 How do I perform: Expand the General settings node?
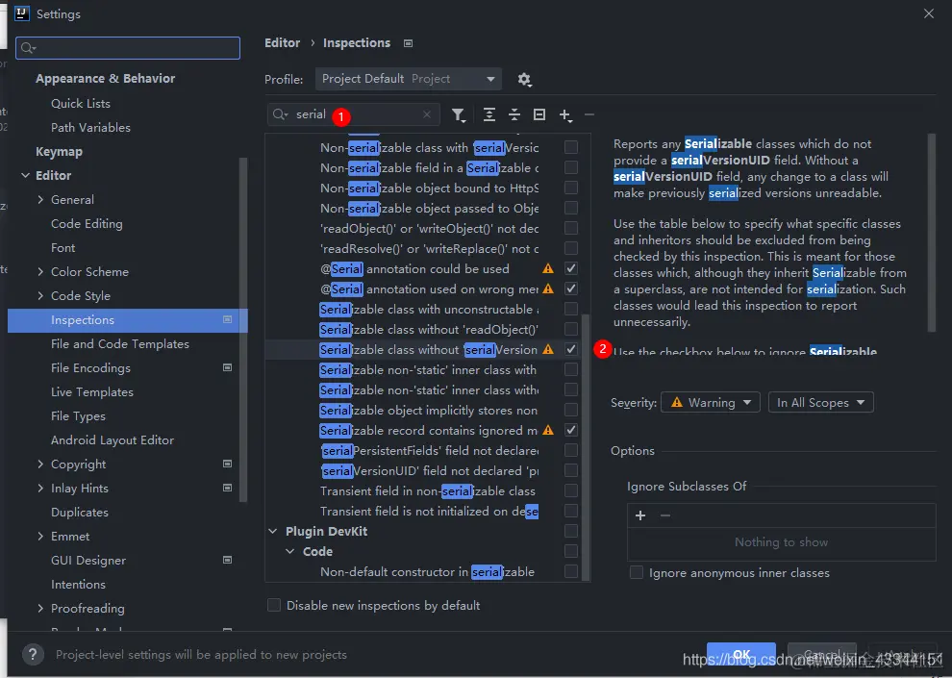(40, 200)
